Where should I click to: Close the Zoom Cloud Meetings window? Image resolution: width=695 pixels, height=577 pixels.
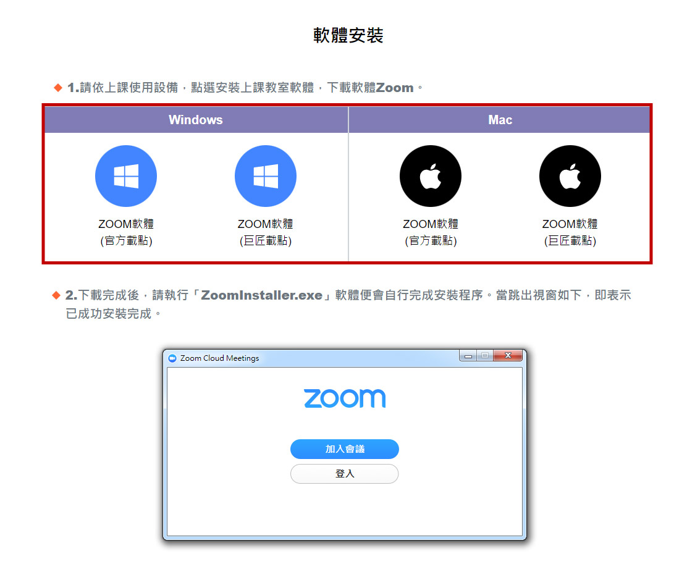[x=508, y=355]
